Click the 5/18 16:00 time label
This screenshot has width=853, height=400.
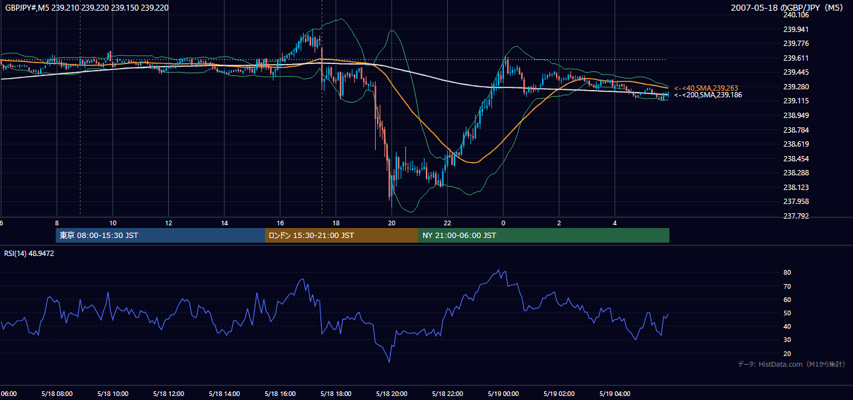click(x=280, y=394)
